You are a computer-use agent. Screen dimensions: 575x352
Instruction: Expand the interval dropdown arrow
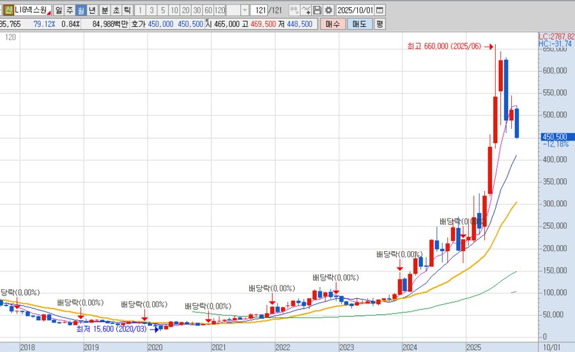pyautogui.click(x=245, y=10)
